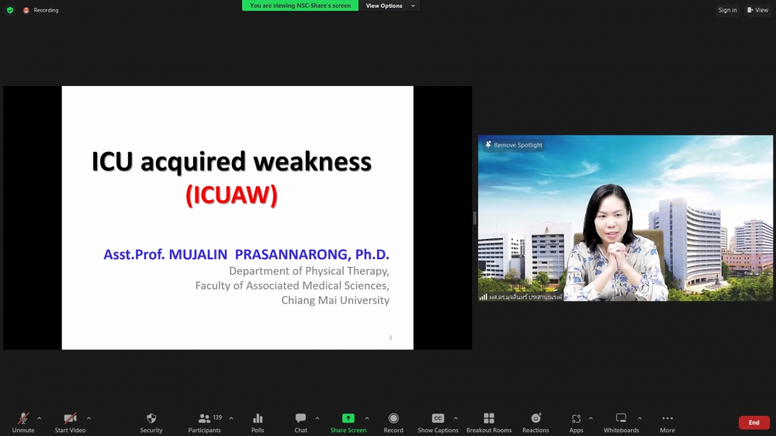Viewport: 776px width, 436px height.
Task: Click the green Share Screen icon
Action: coord(348,419)
